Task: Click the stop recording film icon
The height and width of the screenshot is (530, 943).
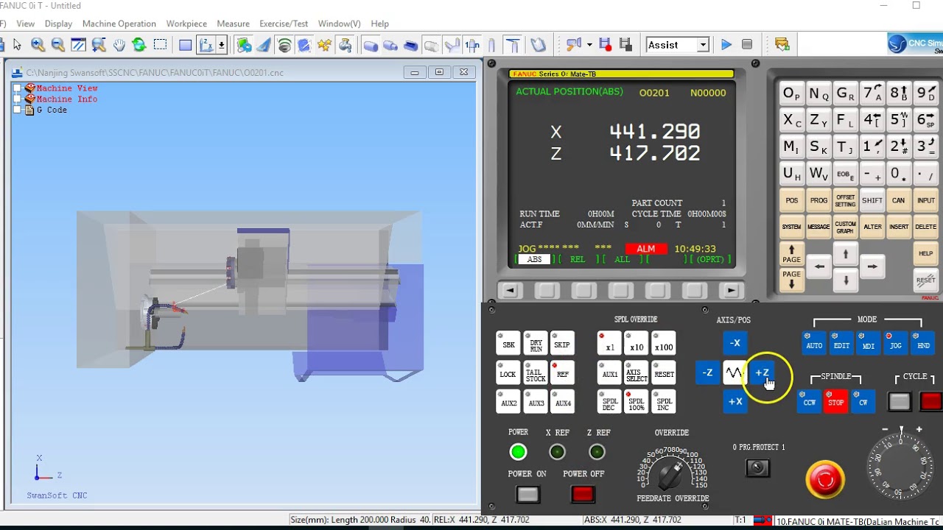Action: pyautogui.click(x=625, y=45)
